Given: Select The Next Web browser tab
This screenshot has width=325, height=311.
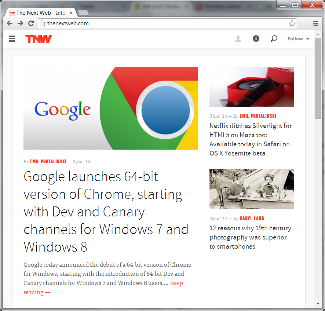Looking at the screenshot, I should point(40,13).
